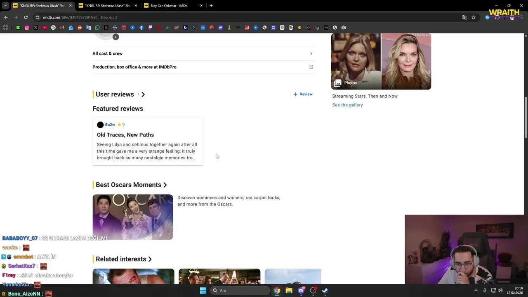This screenshot has width=528, height=297.
Task: Click 'Streaming Stars, Then and Now' caption
Action: (365, 96)
